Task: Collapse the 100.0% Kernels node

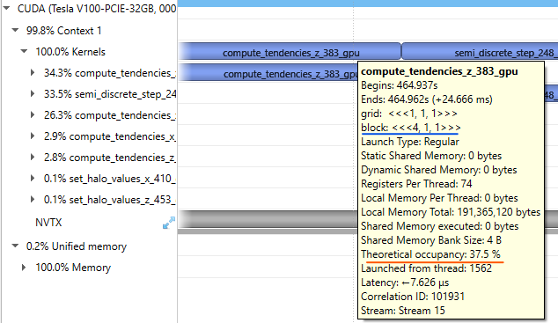Action: (x=24, y=51)
